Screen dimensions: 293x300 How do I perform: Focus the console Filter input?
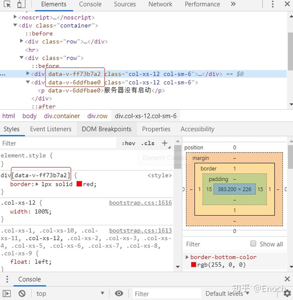point(167,294)
